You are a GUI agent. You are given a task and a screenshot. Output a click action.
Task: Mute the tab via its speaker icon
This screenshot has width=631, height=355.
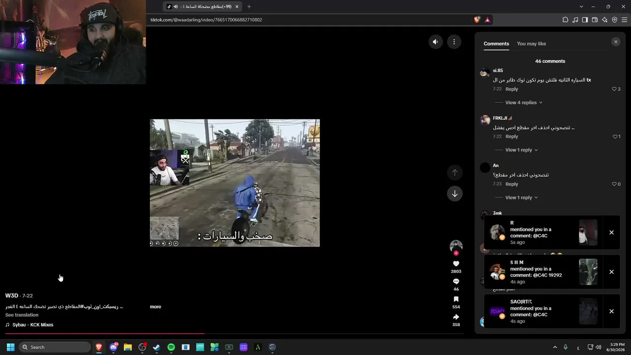(175, 6)
